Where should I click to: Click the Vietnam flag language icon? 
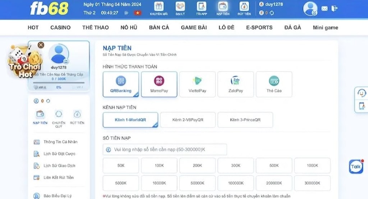138,13
